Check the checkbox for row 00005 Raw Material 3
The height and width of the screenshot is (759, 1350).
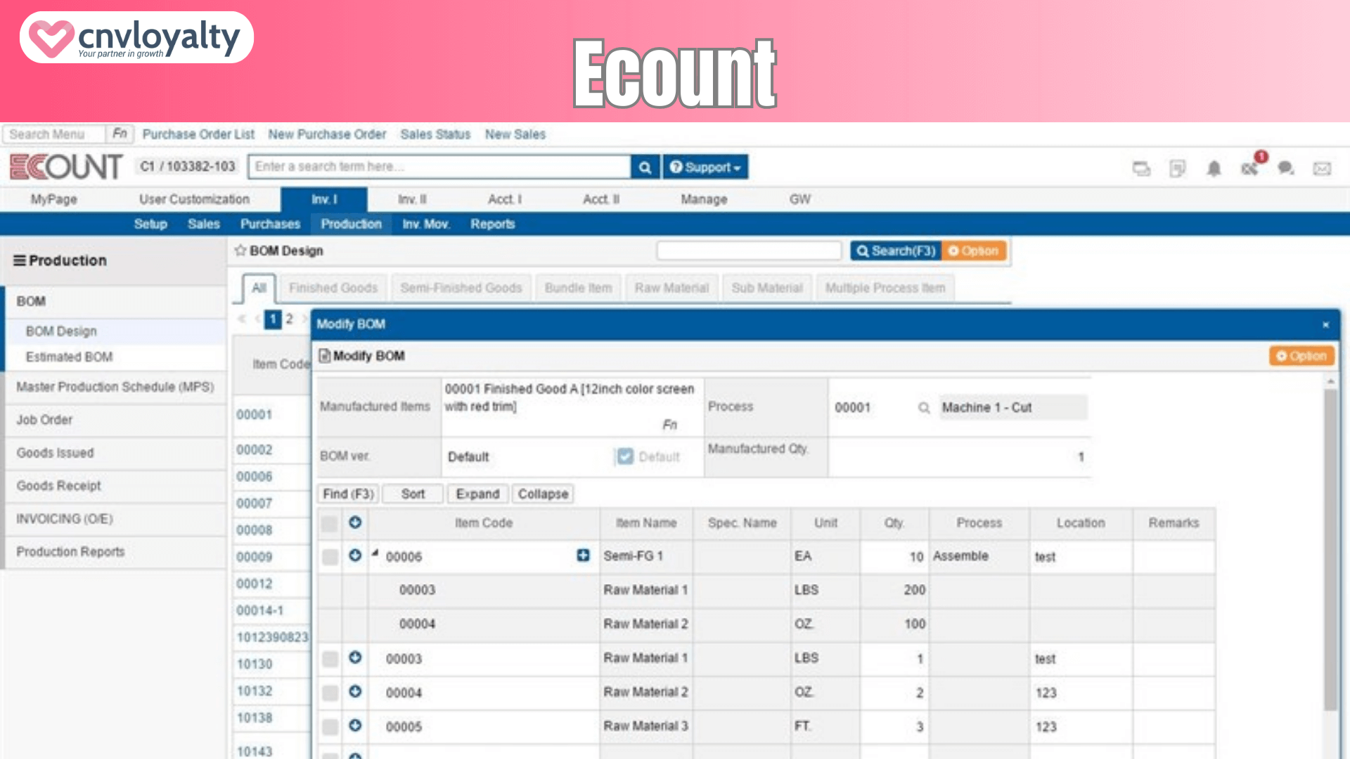tap(329, 727)
